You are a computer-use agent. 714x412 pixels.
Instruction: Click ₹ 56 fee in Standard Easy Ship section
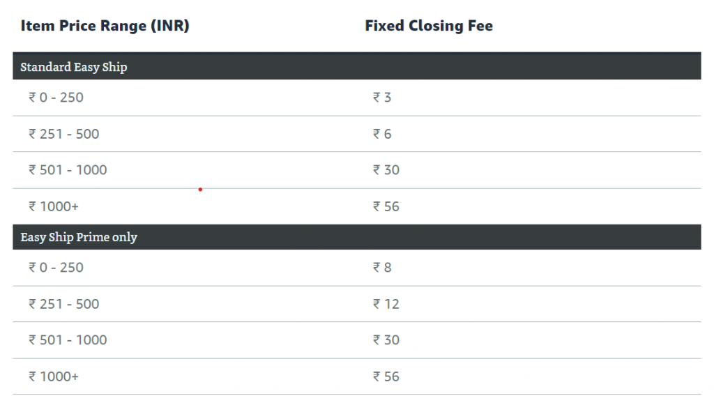coord(386,206)
